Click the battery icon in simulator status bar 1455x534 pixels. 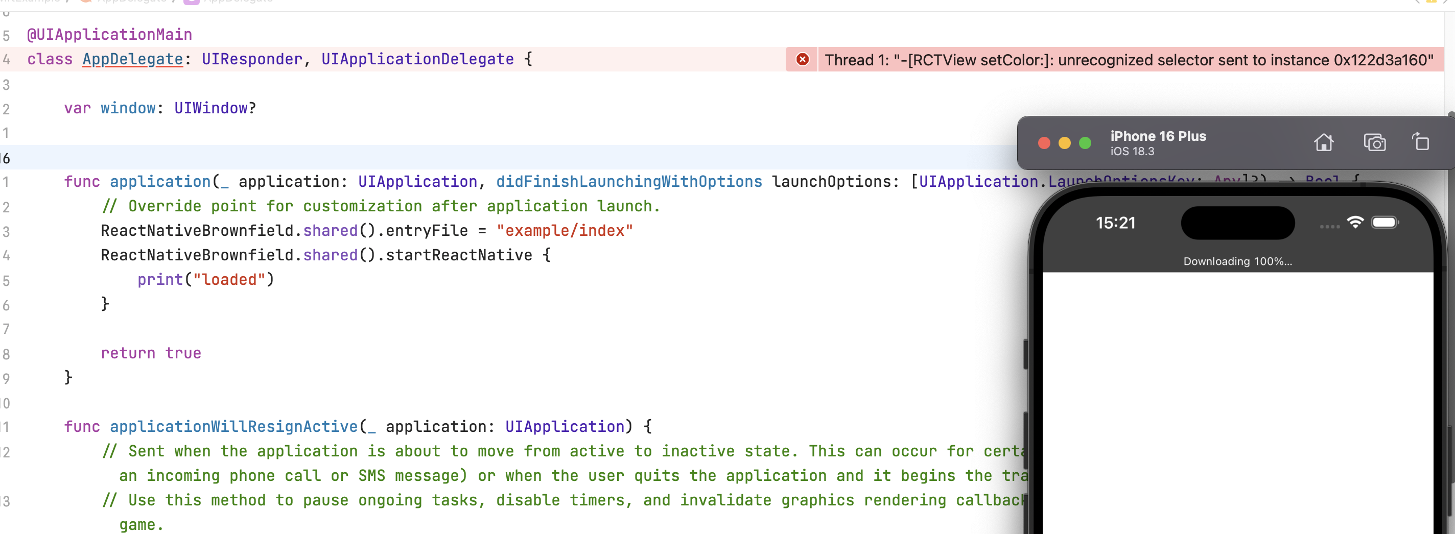[1384, 222]
